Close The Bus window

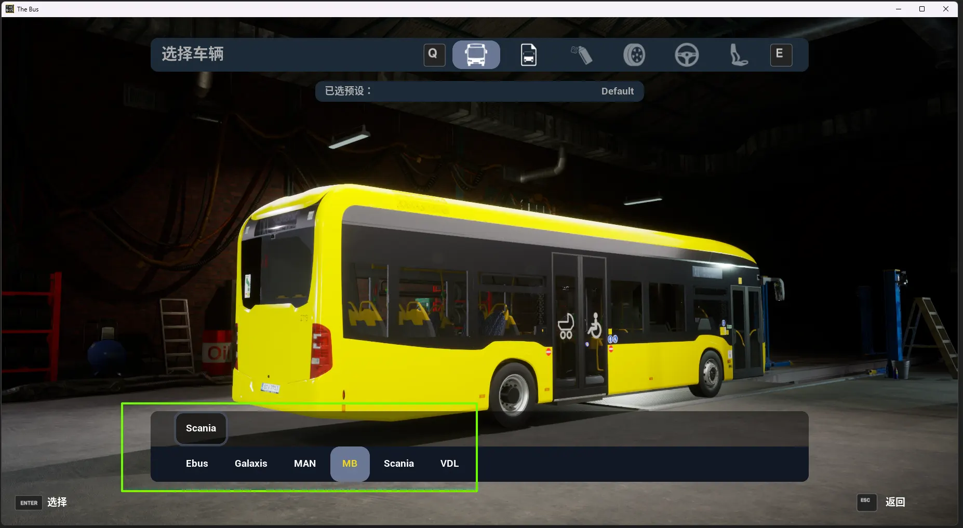946,9
